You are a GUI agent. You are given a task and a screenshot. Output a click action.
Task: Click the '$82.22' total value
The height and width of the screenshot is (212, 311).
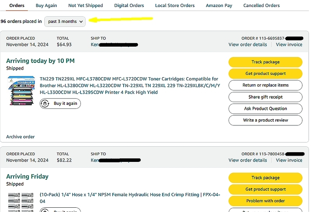[x=64, y=160]
